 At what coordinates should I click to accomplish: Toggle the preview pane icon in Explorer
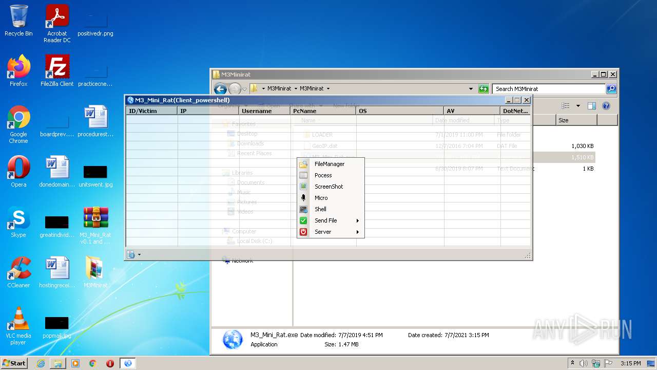point(592,106)
